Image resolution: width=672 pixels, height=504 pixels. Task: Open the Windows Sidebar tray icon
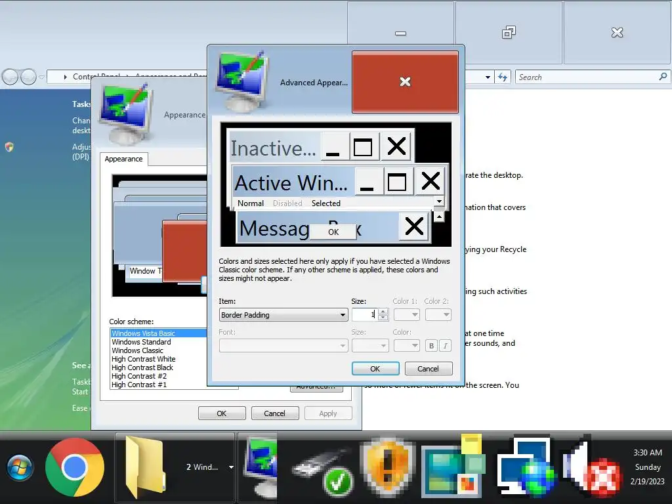pyautogui.click(x=453, y=467)
